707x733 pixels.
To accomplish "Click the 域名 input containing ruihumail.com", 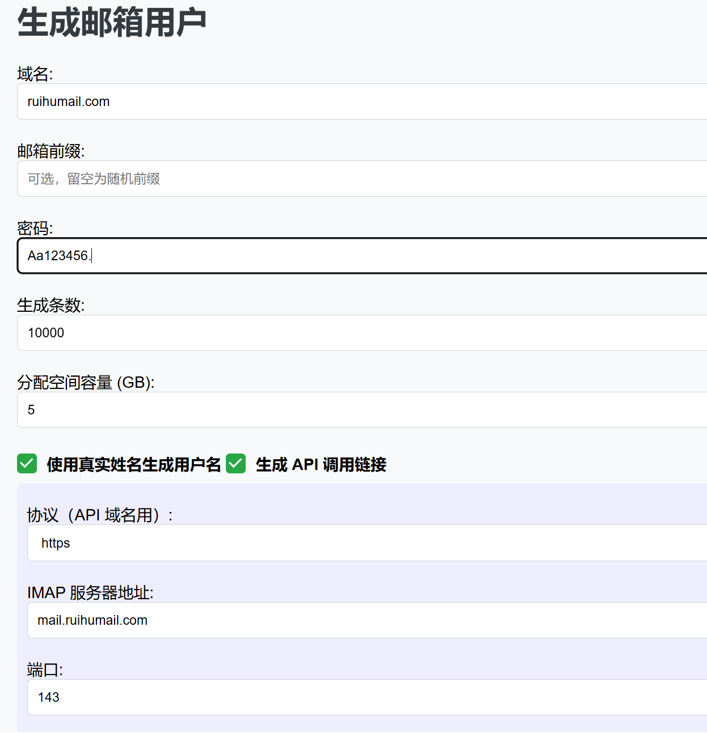I will pyautogui.click(x=362, y=101).
